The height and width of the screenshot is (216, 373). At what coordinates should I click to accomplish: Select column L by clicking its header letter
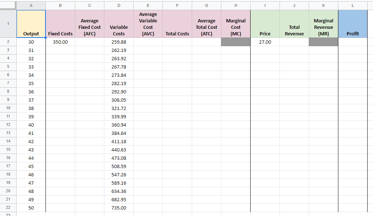(352, 5)
